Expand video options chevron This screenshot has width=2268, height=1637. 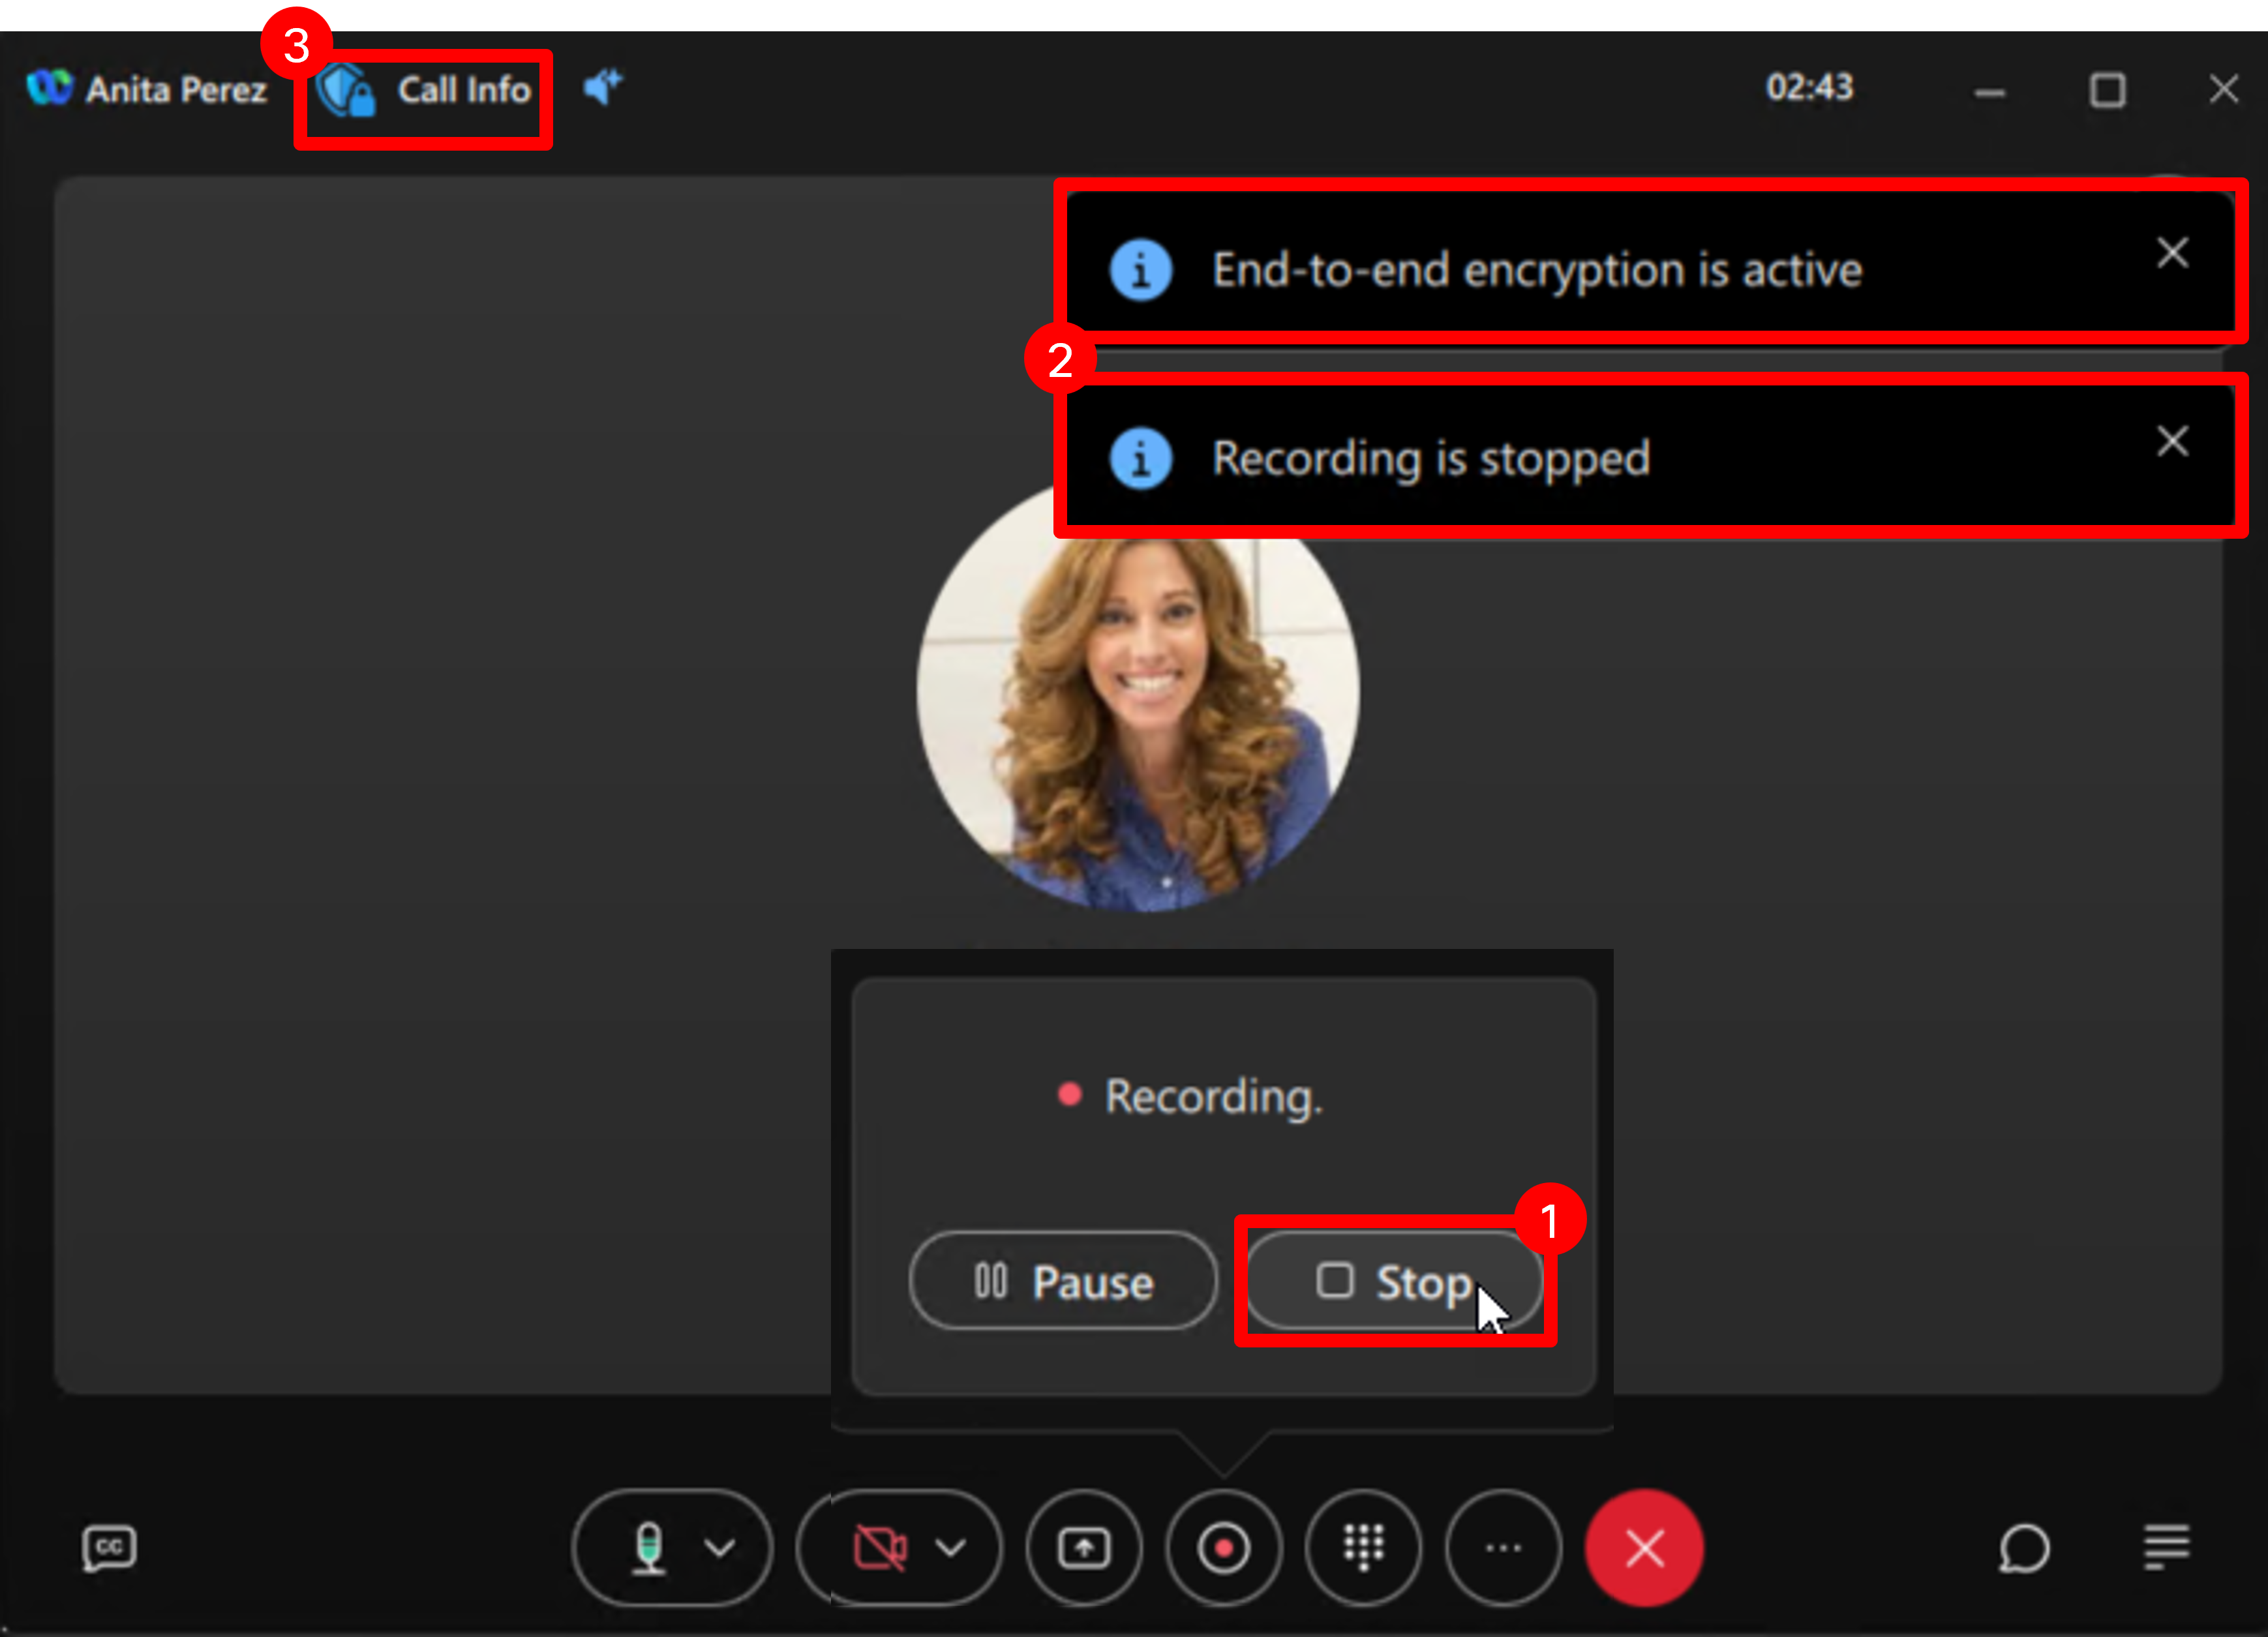pyautogui.click(x=951, y=1547)
